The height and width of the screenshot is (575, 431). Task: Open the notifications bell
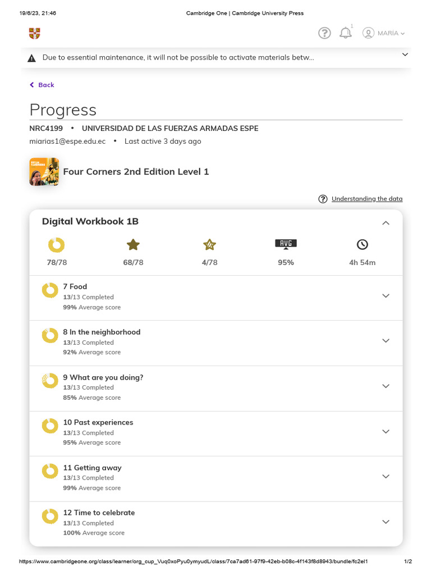pyautogui.click(x=346, y=33)
